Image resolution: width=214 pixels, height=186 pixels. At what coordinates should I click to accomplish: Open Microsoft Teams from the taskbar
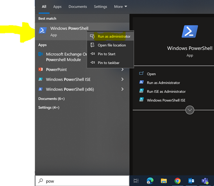coord(205,181)
